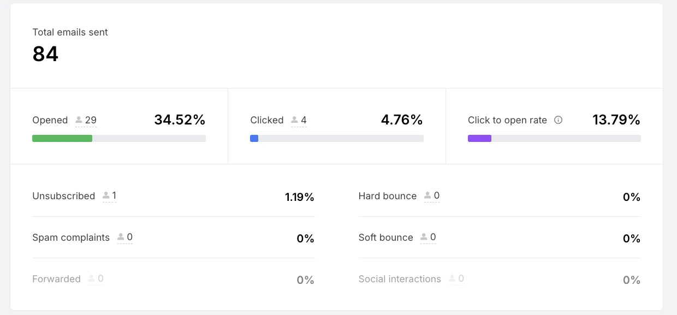Click the person icon beside Spam complaints
677x315 pixels.
tap(121, 237)
